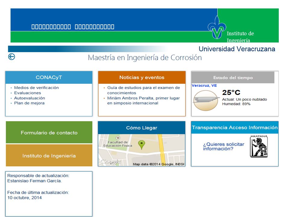Click '10 octubre, 2014' date text
This screenshot has width=289, height=217.
click(x=24, y=198)
